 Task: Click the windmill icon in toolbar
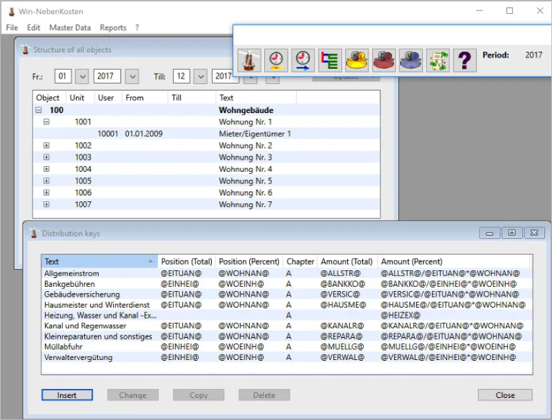[x=248, y=61]
